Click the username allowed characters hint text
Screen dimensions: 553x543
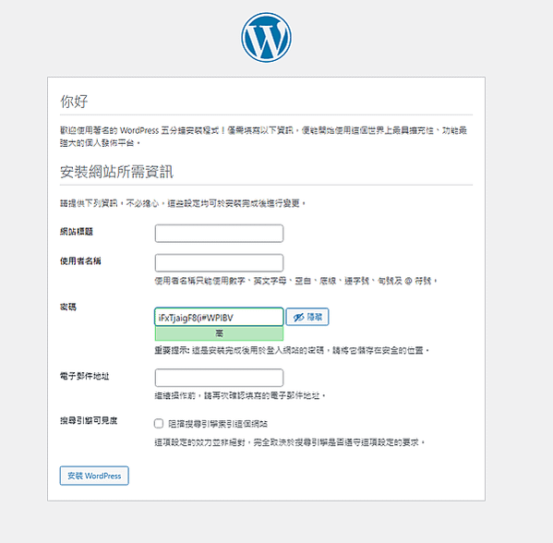click(x=296, y=281)
